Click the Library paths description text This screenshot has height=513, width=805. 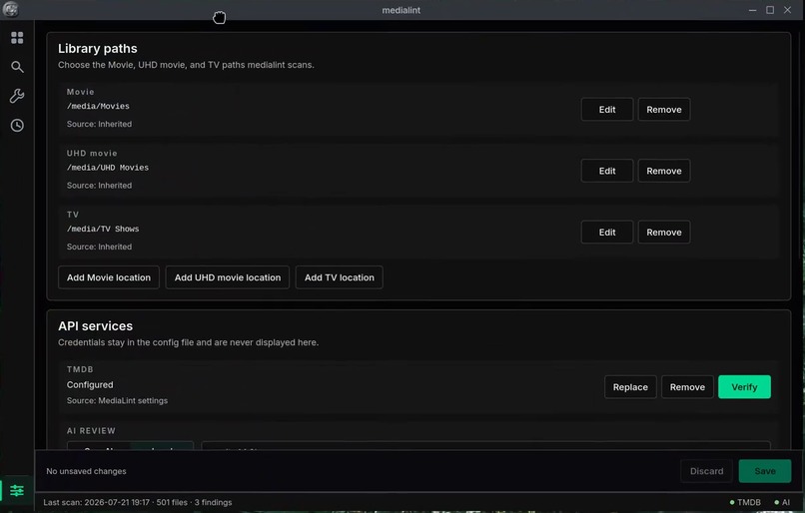(x=186, y=65)
